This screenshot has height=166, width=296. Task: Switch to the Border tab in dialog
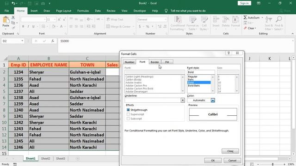coord(155,62)
